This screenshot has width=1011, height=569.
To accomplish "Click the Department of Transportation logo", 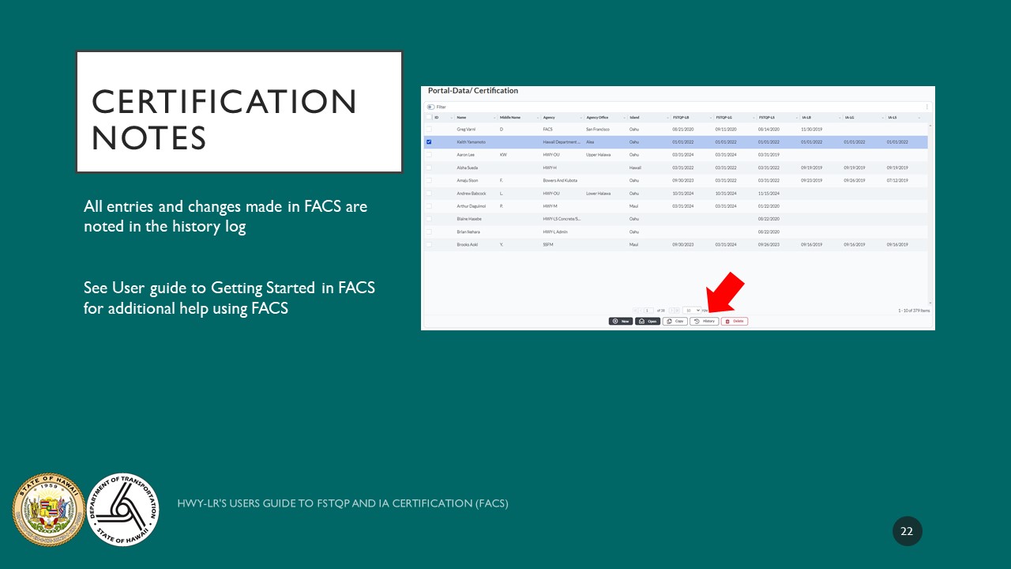I will pyautogui.click(x=122, y=510).
